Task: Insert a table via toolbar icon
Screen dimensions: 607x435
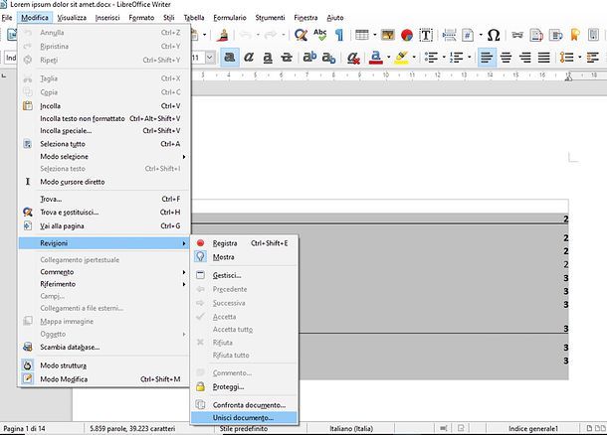Action: point(362,35)
